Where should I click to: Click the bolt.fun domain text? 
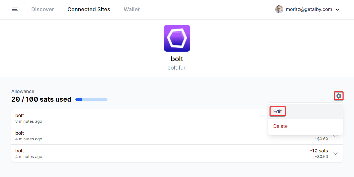pyautogui.click(x=177, y=68)
